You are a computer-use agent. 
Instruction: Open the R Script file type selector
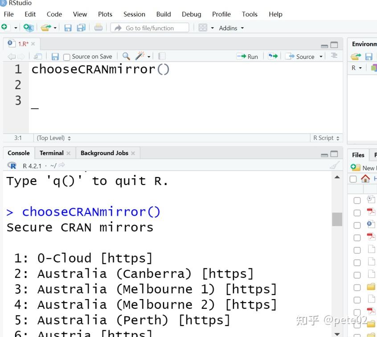coord(326,138)
